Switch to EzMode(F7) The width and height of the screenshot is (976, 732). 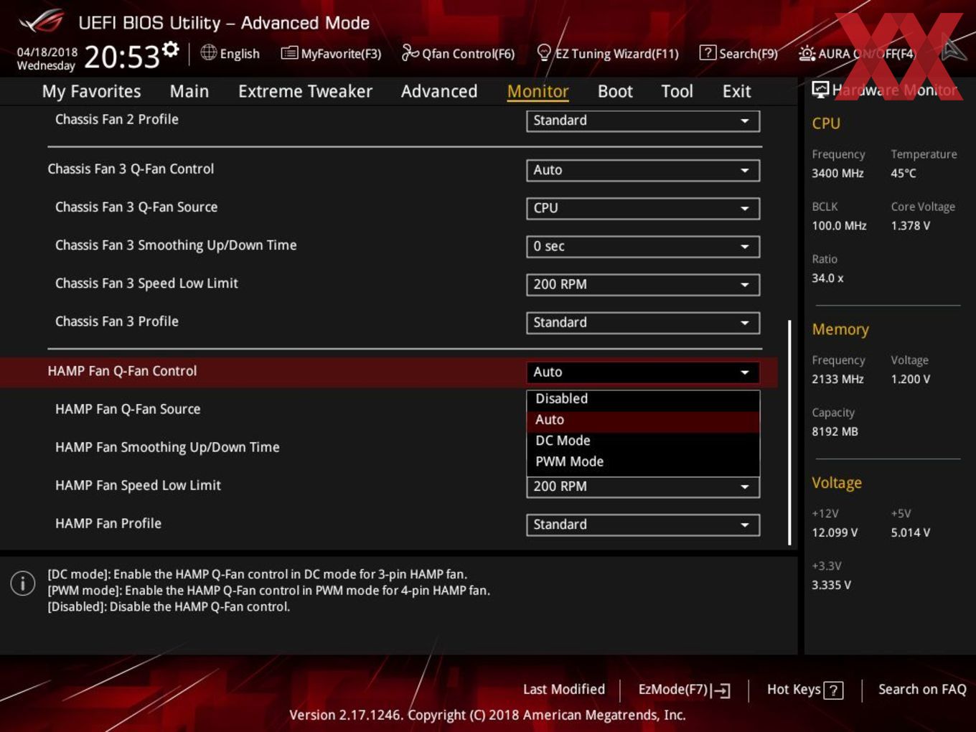tap(684, 690)
